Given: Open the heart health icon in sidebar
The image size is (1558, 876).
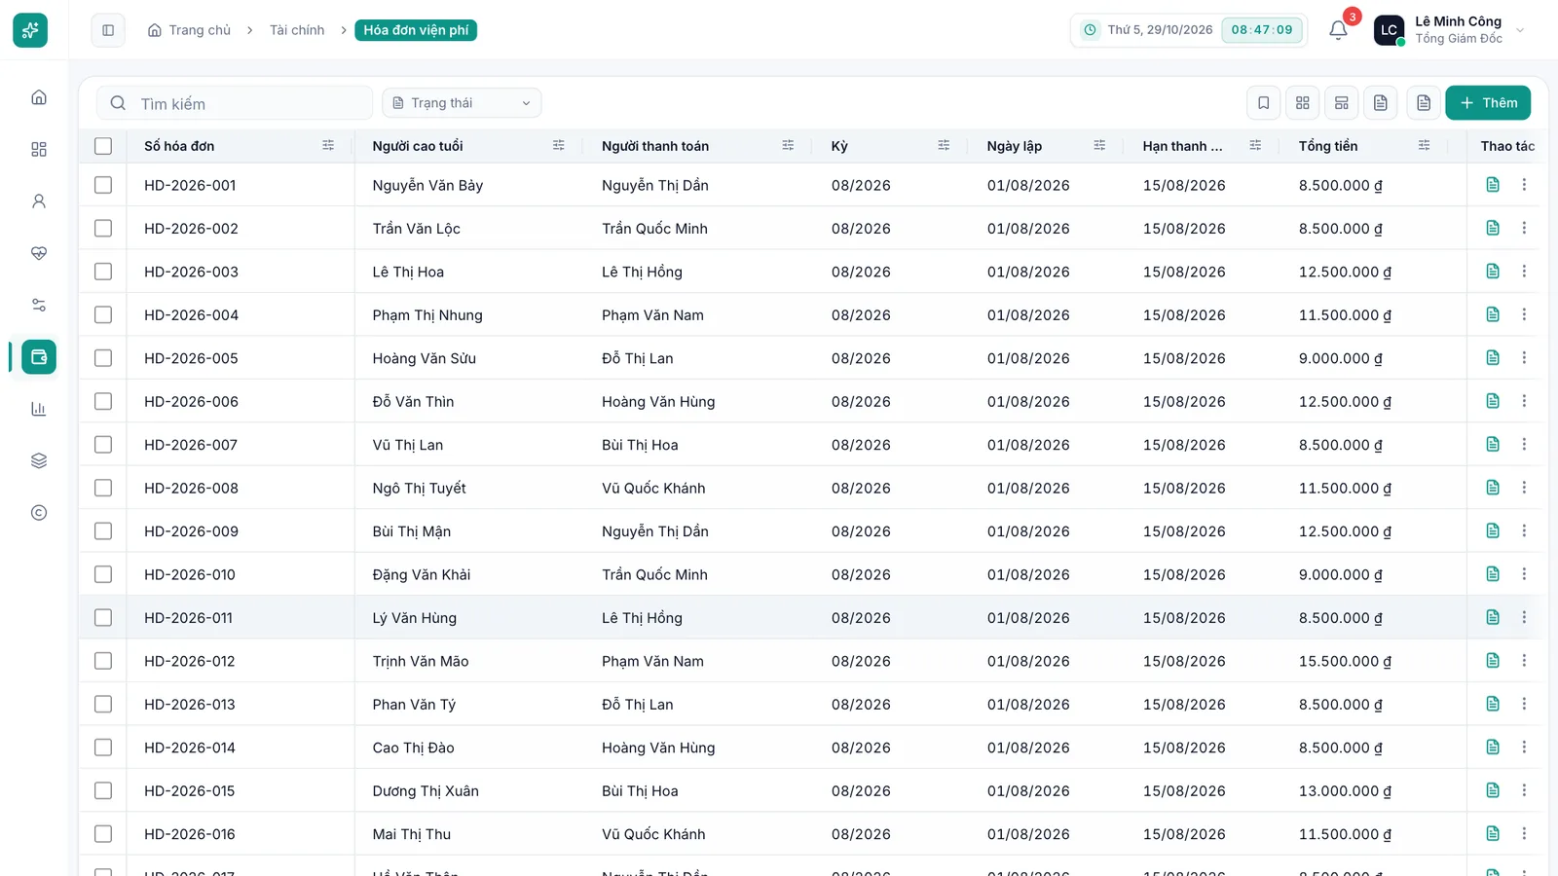Looking at the screenshot, I should [x=39, y=253].
